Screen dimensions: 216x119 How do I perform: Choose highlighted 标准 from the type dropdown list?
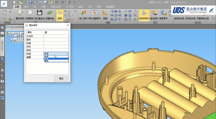(x=56, y=59)
